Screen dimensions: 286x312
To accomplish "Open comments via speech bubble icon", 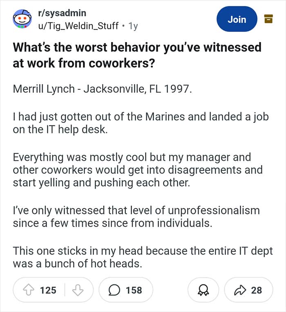I will click(x=114, y=290).
